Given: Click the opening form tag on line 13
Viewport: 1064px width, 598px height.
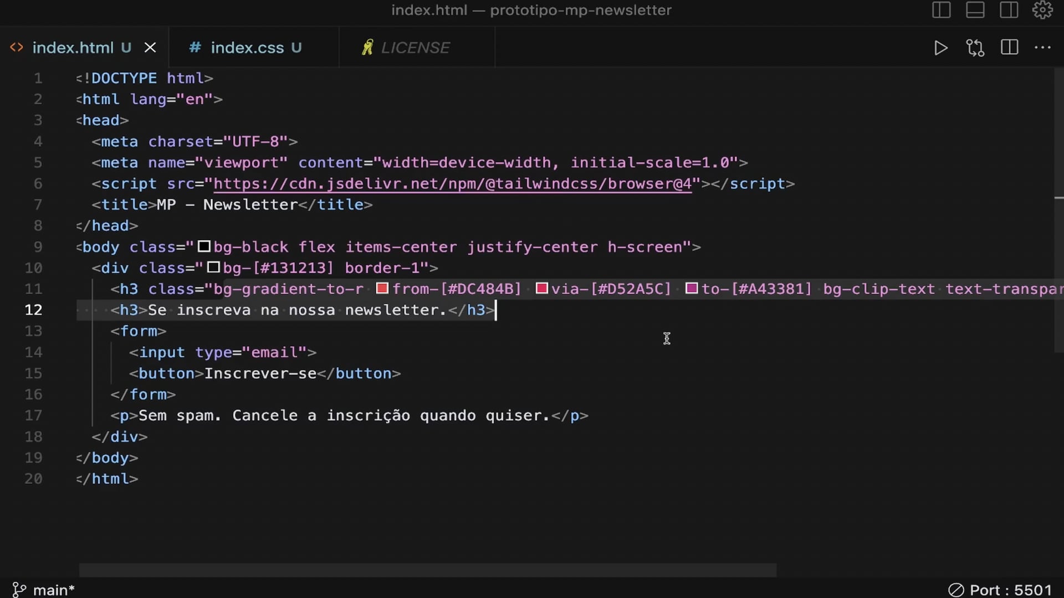Looking at the screenshot, I should click(x=138, y=331).
